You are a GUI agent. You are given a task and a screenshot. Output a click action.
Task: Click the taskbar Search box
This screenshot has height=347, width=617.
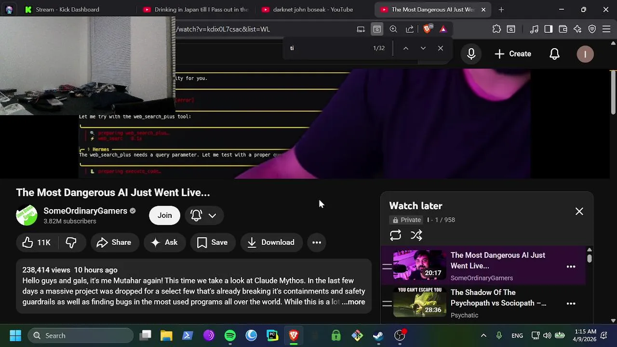point(80,335)
